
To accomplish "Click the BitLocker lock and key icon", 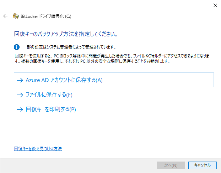I will coord(16,16).
